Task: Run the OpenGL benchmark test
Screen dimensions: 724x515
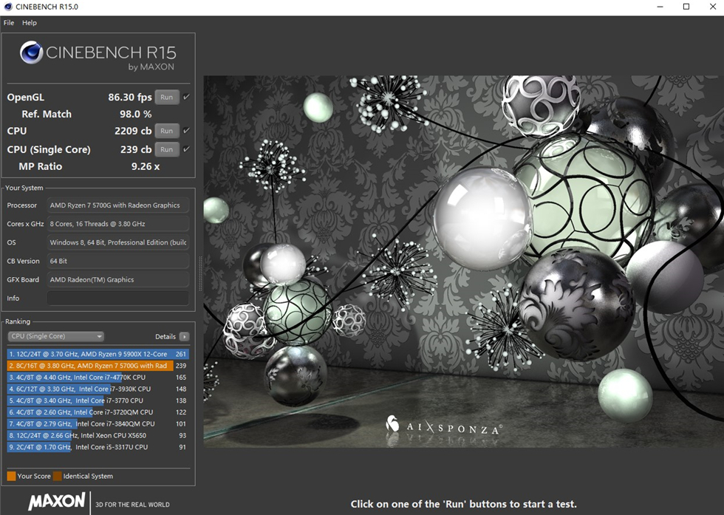Action: tap(167, 97)
